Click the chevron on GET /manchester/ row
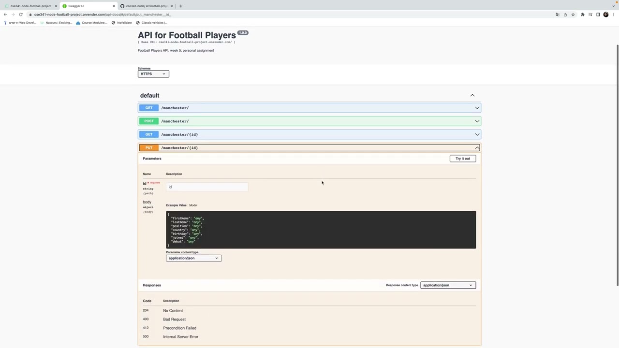Image resolution: width=619 pixels, height=348 pixels. click(477, 108)
